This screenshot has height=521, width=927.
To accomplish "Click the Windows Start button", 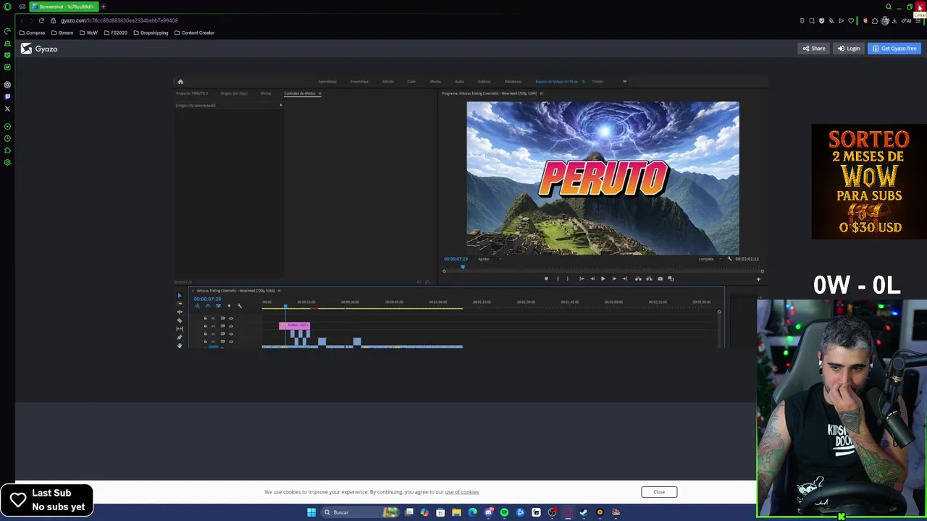I will [311, 512].
